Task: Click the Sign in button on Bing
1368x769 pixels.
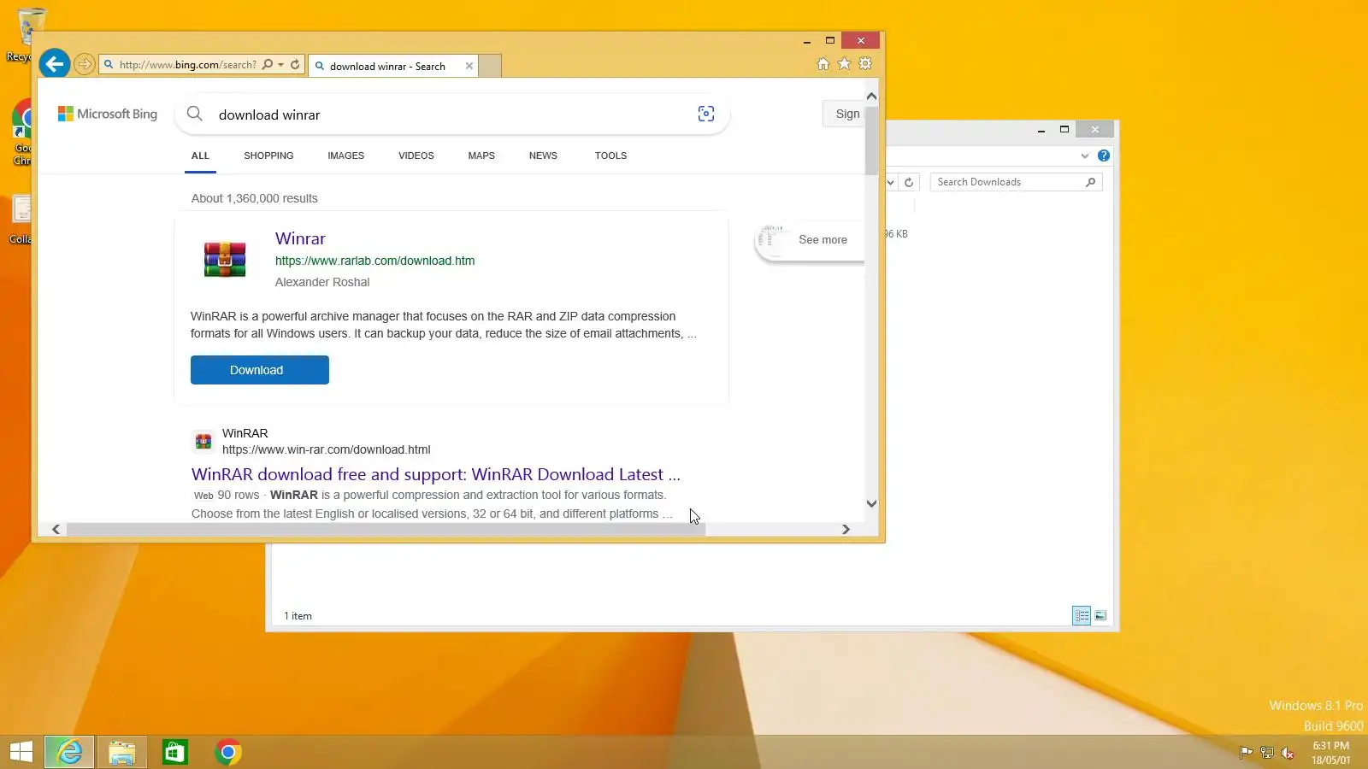Action: click(x=845, y=114)
